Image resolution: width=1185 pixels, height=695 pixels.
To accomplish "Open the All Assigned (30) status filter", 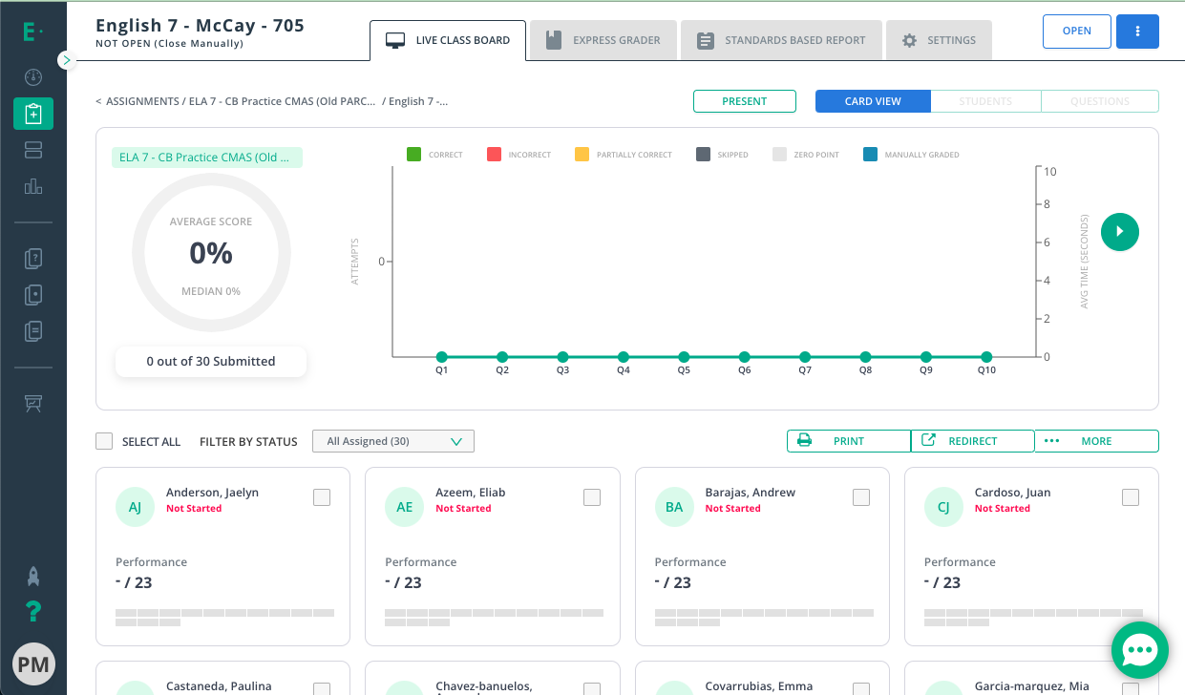I will point(393,441).
